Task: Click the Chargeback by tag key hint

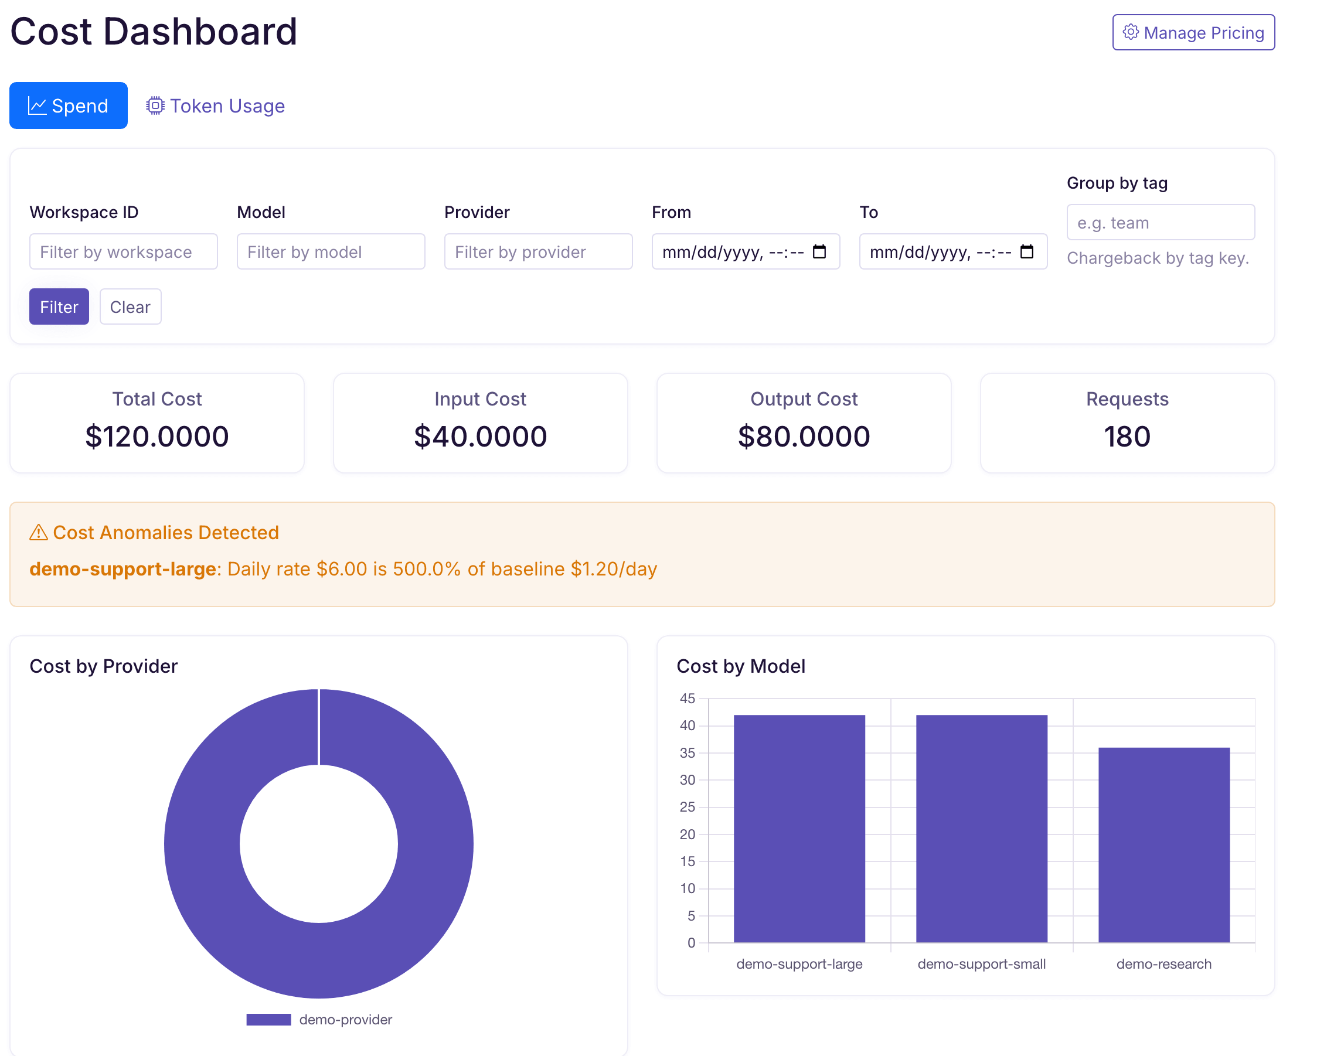Action: [x=1158, y=258]
